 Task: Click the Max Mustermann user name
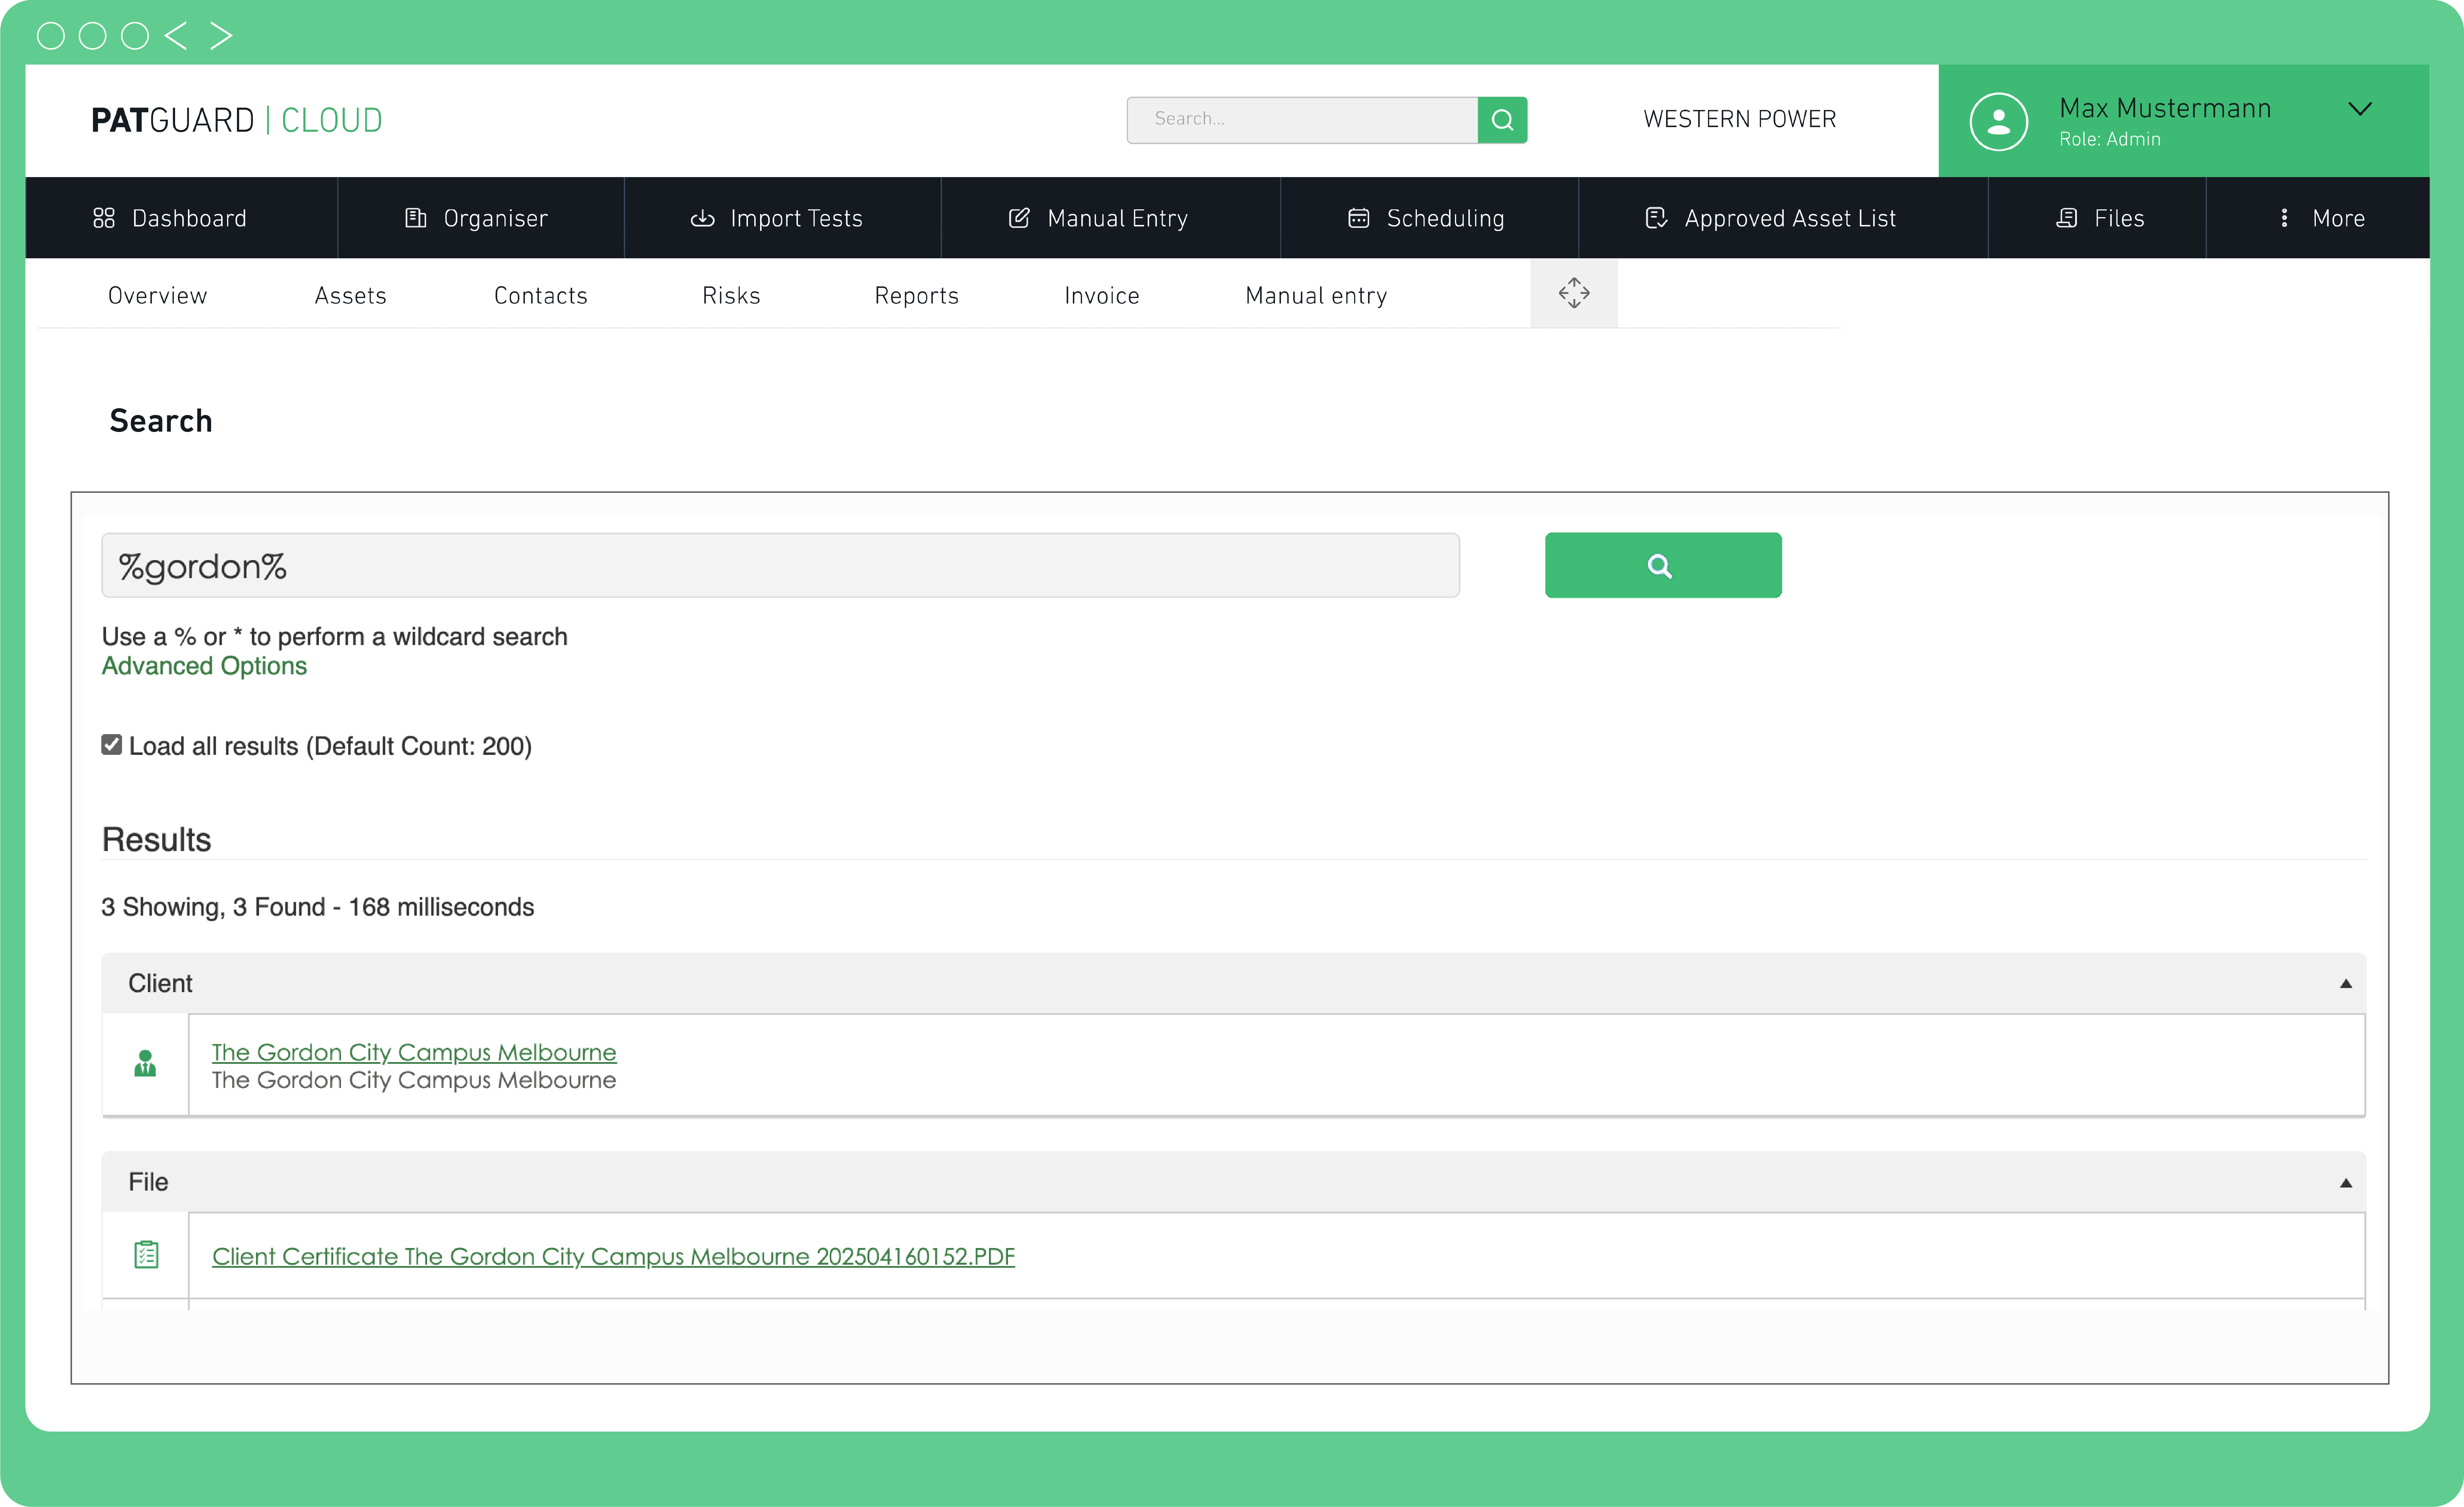pos(2165,108)
